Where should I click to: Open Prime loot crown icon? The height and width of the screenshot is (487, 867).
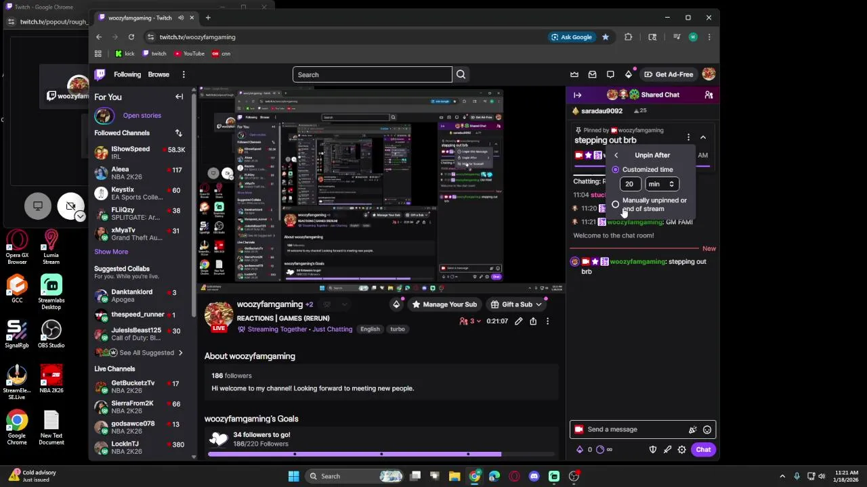tap(574, 74)
